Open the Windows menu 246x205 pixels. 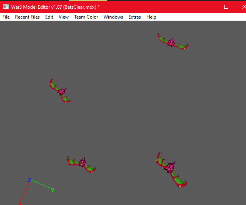point(113,17)
